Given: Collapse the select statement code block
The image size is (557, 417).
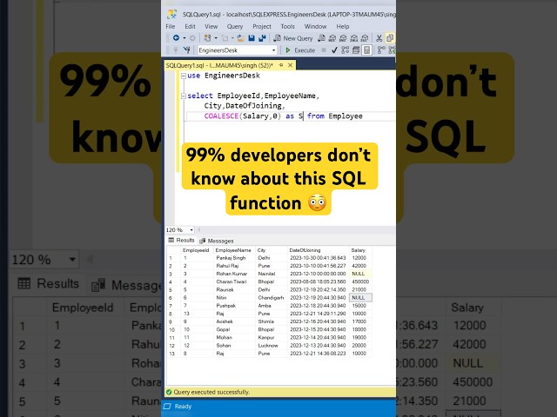Looking at the screenshot, I should (x=184, y=96).
